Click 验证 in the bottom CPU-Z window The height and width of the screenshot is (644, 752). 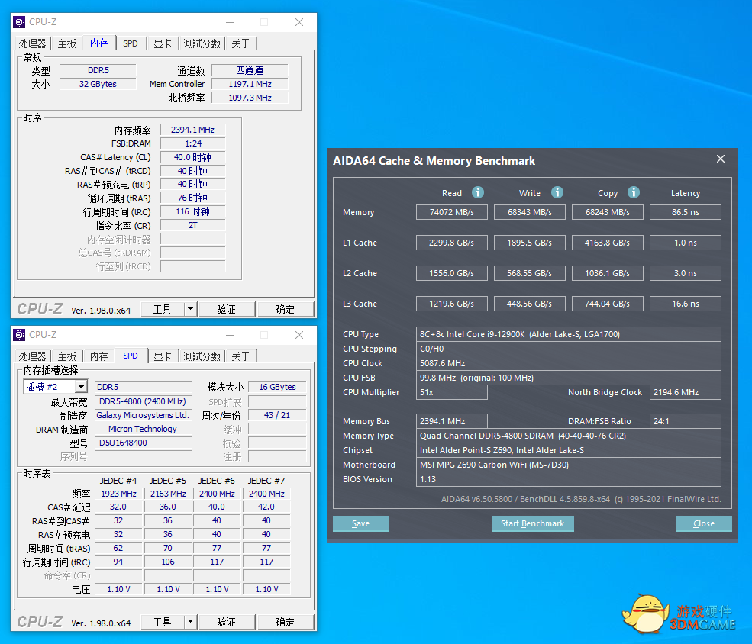[227, 622]
